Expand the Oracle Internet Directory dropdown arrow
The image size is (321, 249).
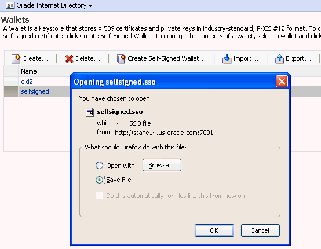(x=90, y=6)
